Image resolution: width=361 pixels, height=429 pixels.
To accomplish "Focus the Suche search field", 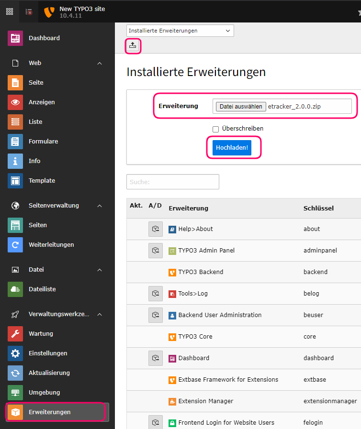I will pos(173,182).
